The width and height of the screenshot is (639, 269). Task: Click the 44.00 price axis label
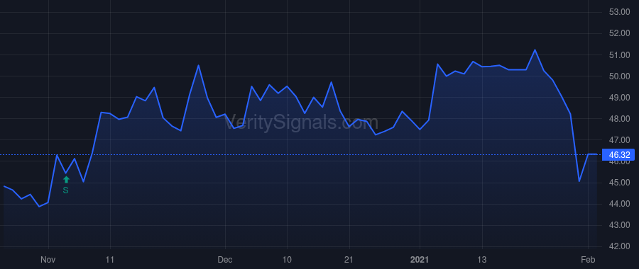click(619, 204)
